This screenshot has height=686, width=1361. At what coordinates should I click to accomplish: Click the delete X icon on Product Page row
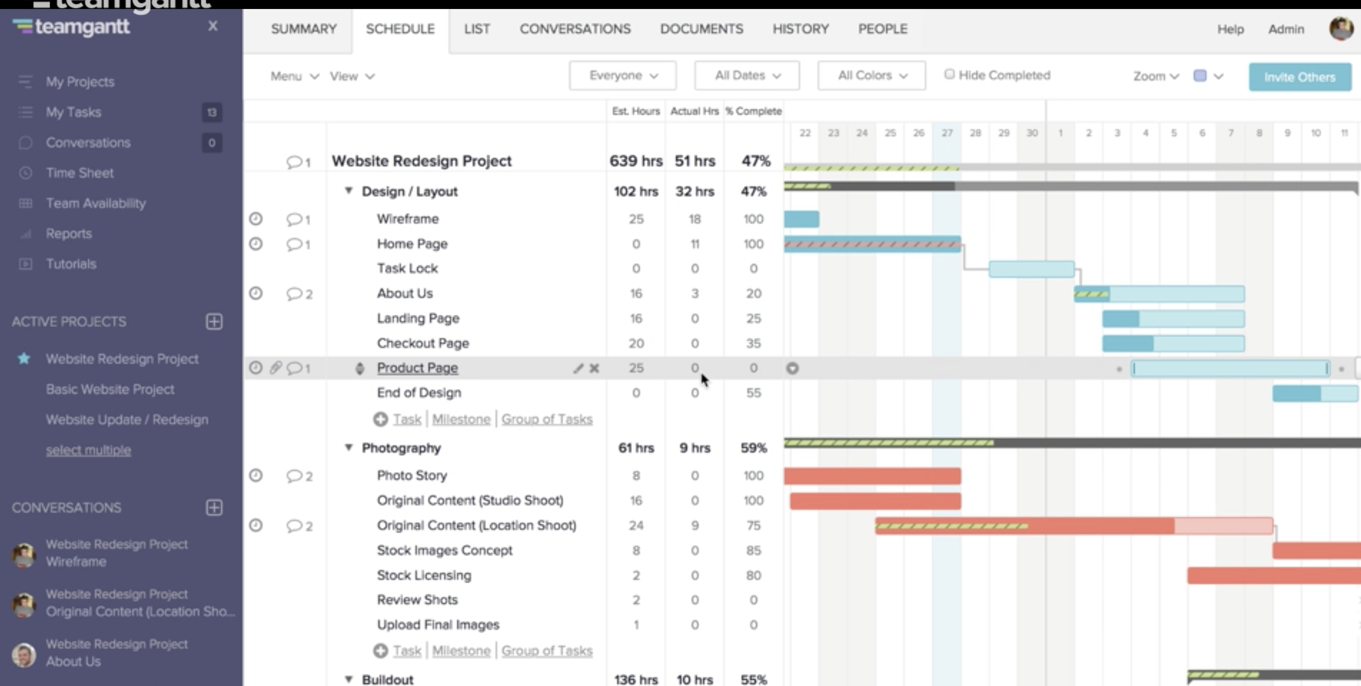594,368
